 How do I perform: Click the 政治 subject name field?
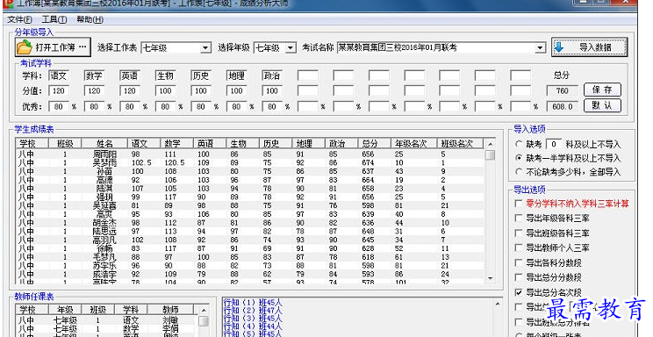click(x=272, y=75)
